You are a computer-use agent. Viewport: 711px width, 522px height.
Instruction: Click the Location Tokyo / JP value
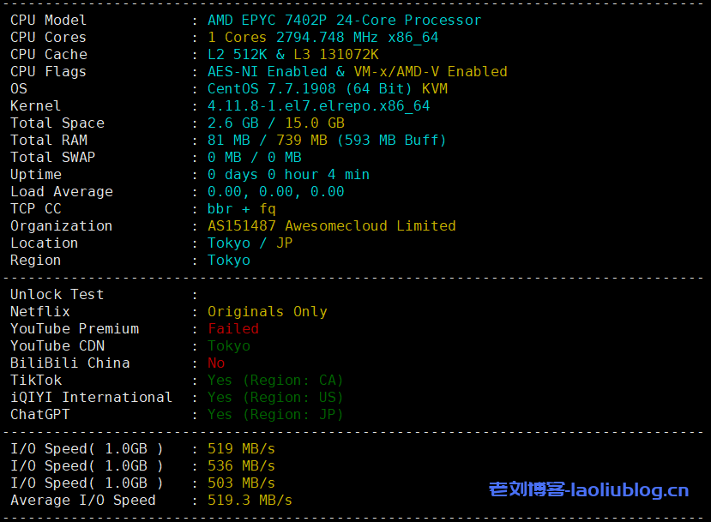(250, 243)
